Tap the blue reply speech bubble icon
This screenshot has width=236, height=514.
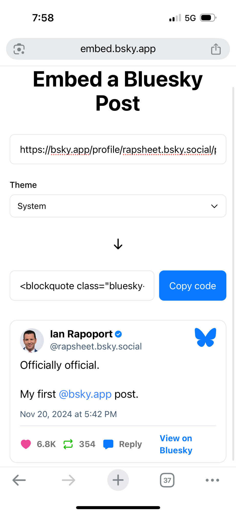point(108,444)
